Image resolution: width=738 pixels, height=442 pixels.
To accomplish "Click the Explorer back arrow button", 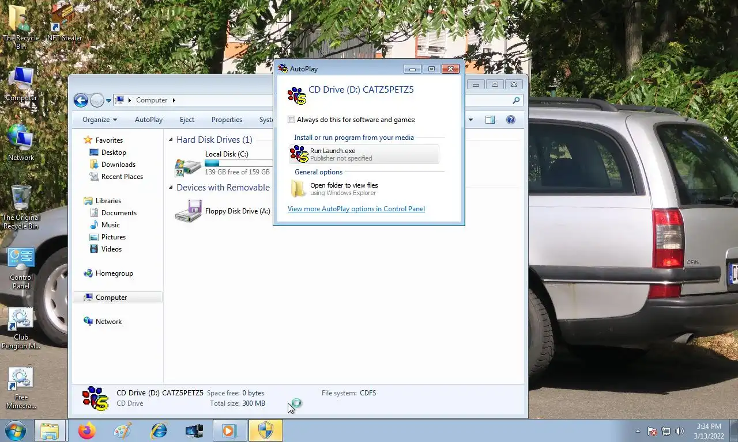I will tap(81, 100).
